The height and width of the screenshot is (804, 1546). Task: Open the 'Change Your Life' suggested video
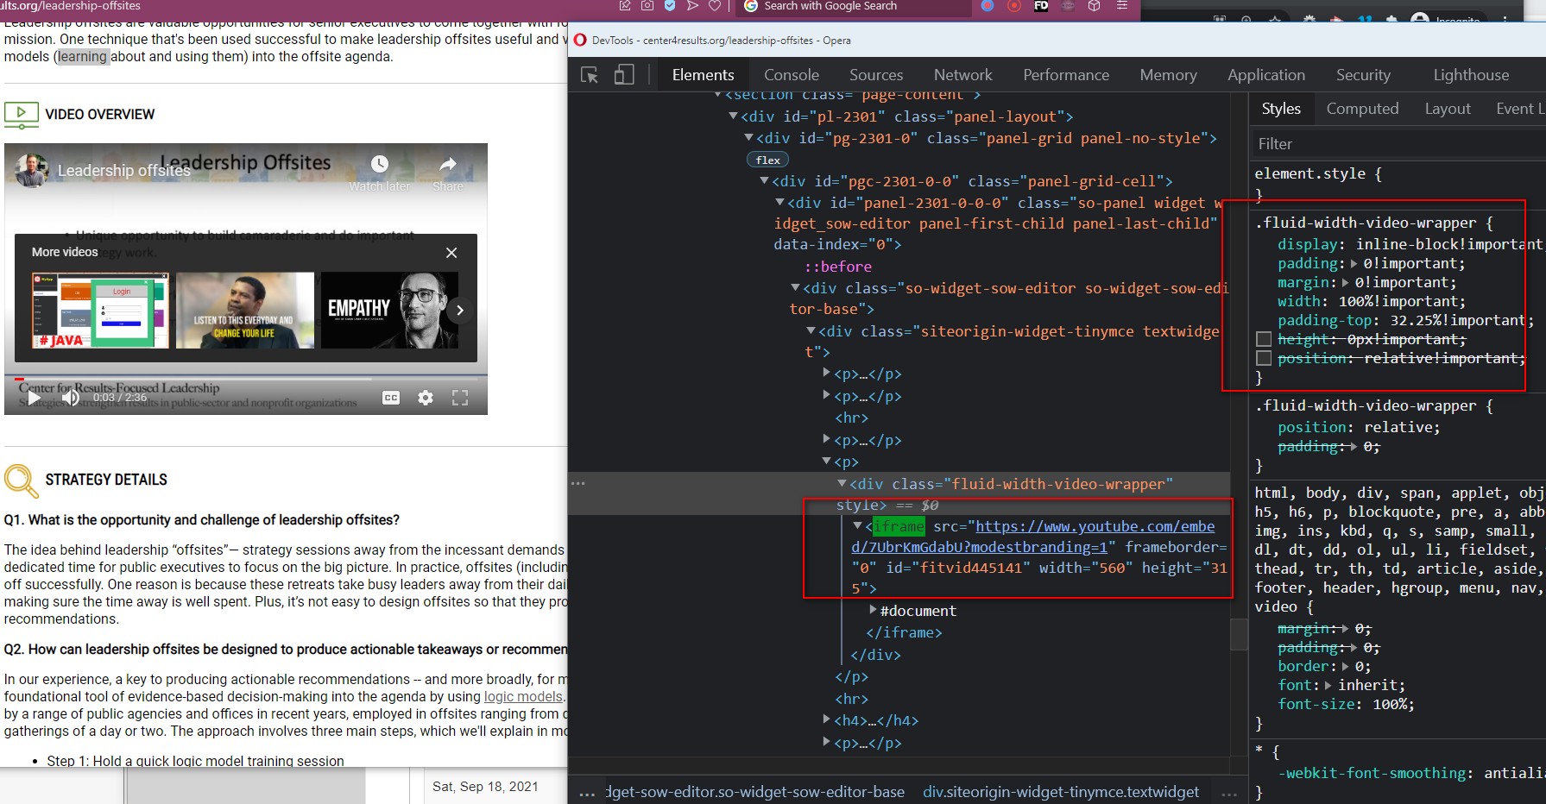(x=245, y=311)
